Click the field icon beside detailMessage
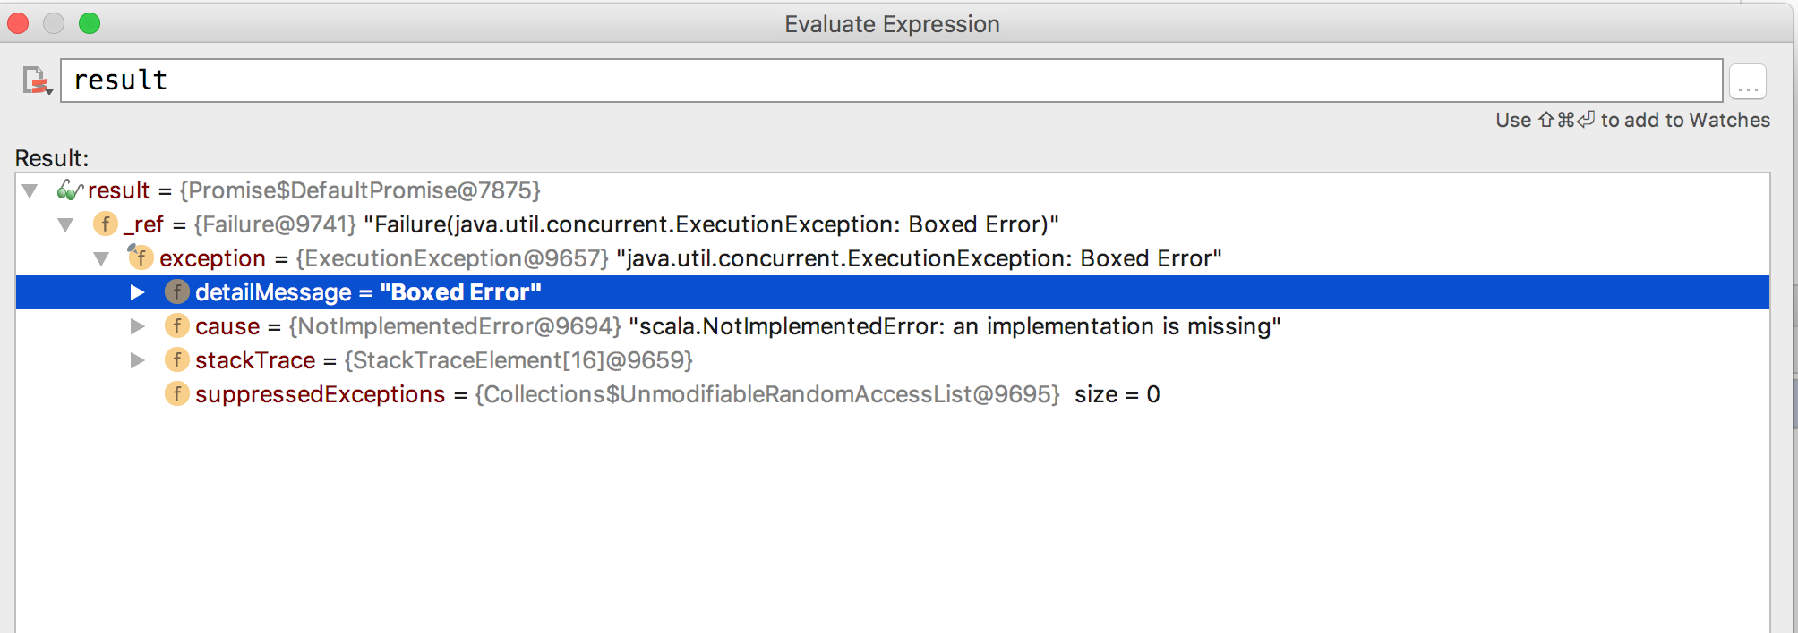Image resolution: width=1798 pixels, height=633 pixels. pos(177,291)
